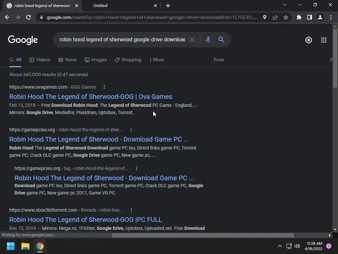Open the Chrome three-dot menu

tap(331, 17)
